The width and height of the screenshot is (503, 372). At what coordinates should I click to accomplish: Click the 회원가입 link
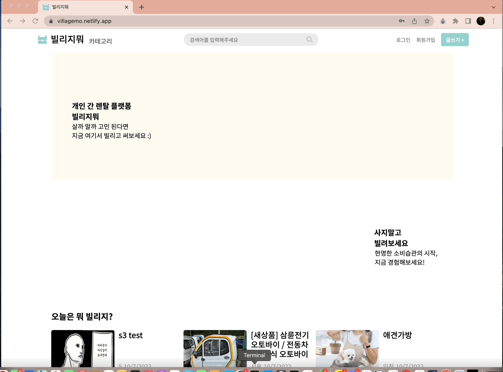(x=425, y=40)
